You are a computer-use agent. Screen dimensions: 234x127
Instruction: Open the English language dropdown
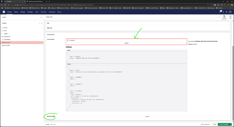click(22, 17)
